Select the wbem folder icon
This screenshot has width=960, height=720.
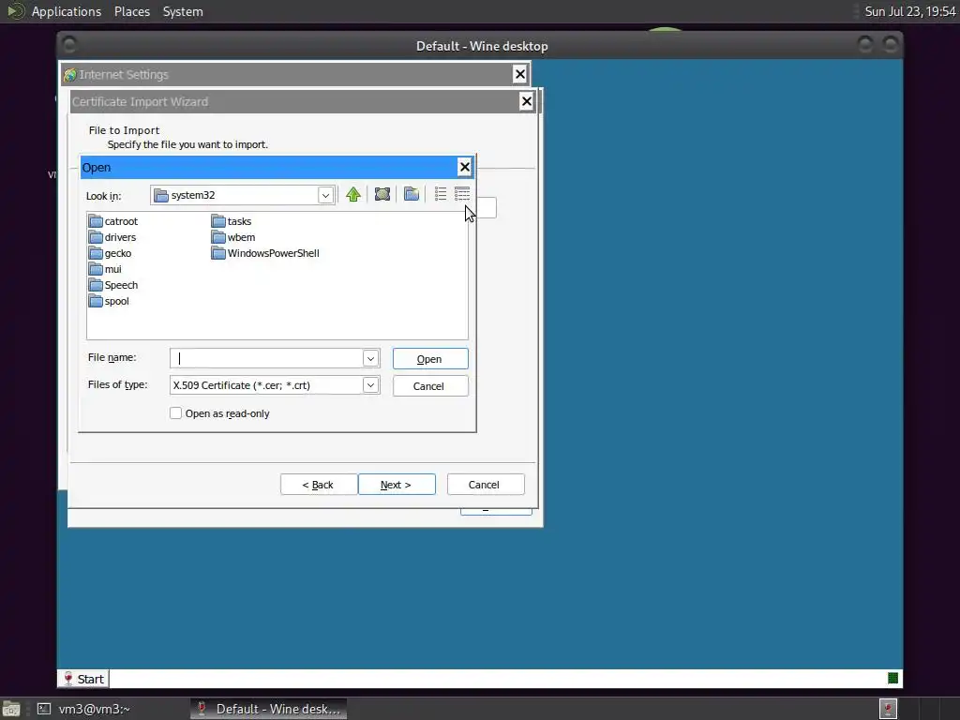point(218,237)
